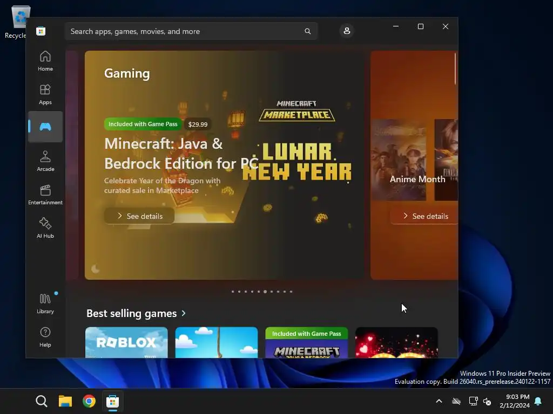Open the notifications bell icon
The image size is (553, 414).
click(538, 401)
